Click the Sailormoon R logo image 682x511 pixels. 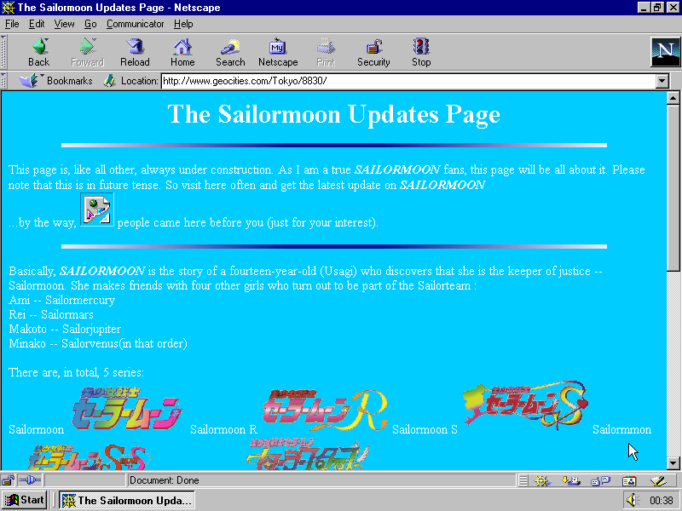pos(325,411)
